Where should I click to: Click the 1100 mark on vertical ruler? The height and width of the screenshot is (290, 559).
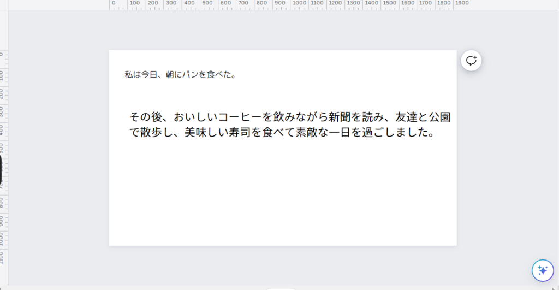(x=2, y=258)
